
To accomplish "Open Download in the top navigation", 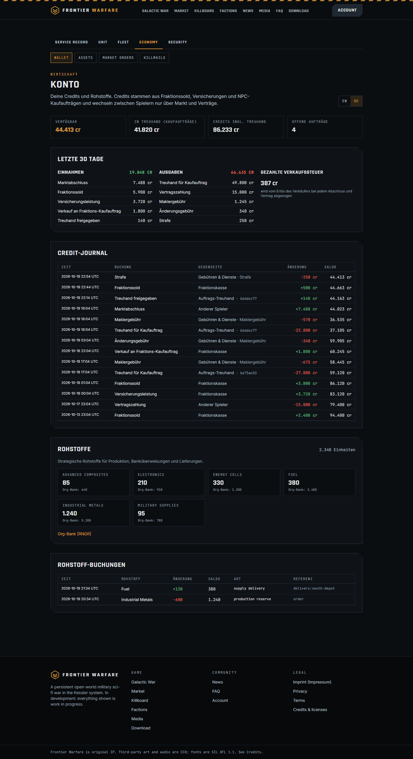I will (x=299, y=11).
